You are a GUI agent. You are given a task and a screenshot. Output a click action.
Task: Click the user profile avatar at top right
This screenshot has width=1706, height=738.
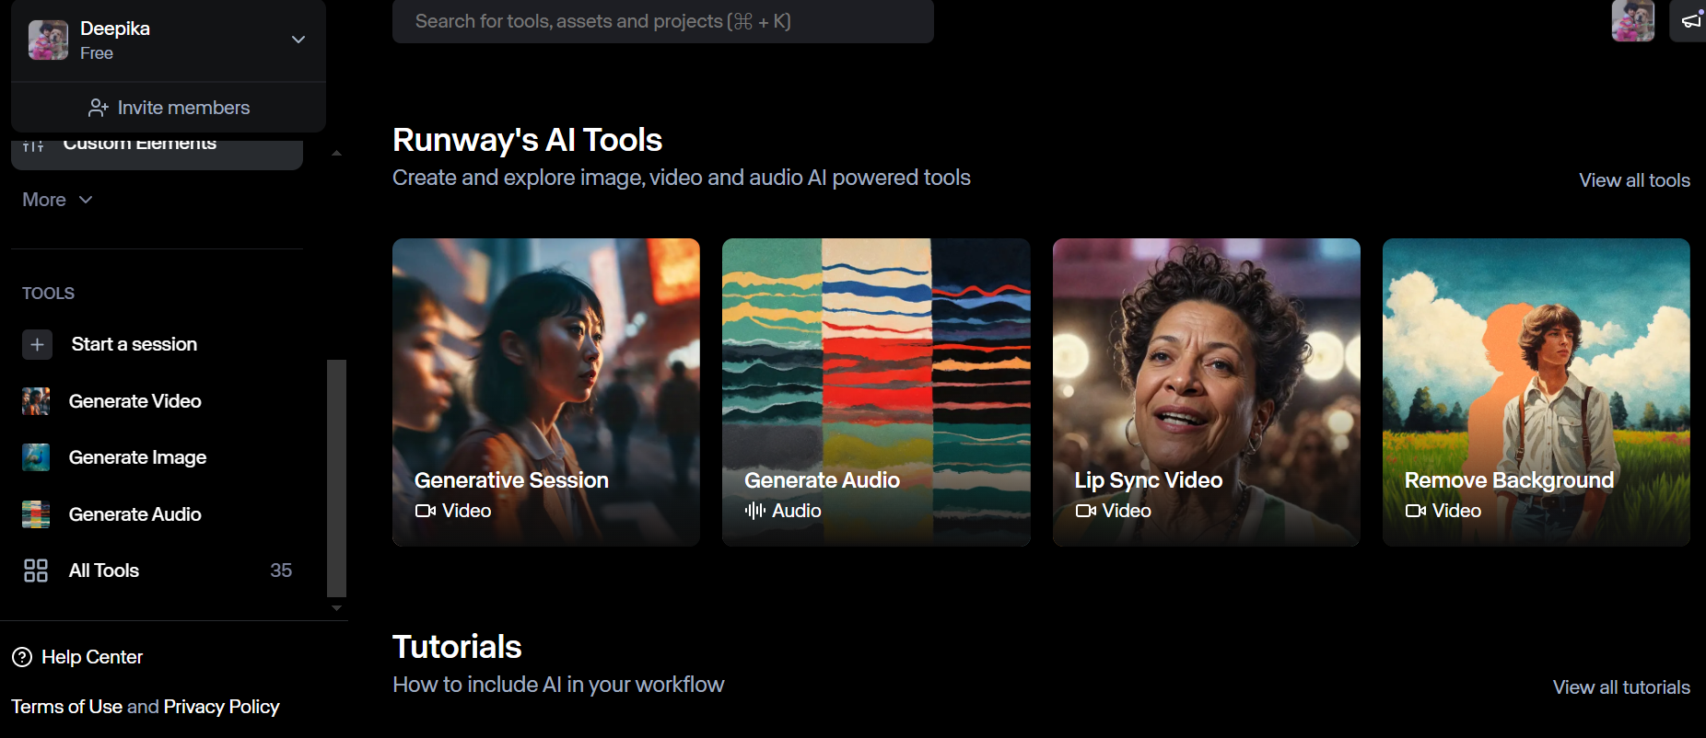pyautogui.click(x=1633, y=20)
